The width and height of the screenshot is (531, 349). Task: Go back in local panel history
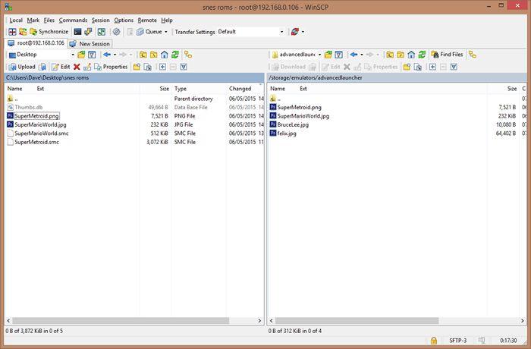pos(107,55)
